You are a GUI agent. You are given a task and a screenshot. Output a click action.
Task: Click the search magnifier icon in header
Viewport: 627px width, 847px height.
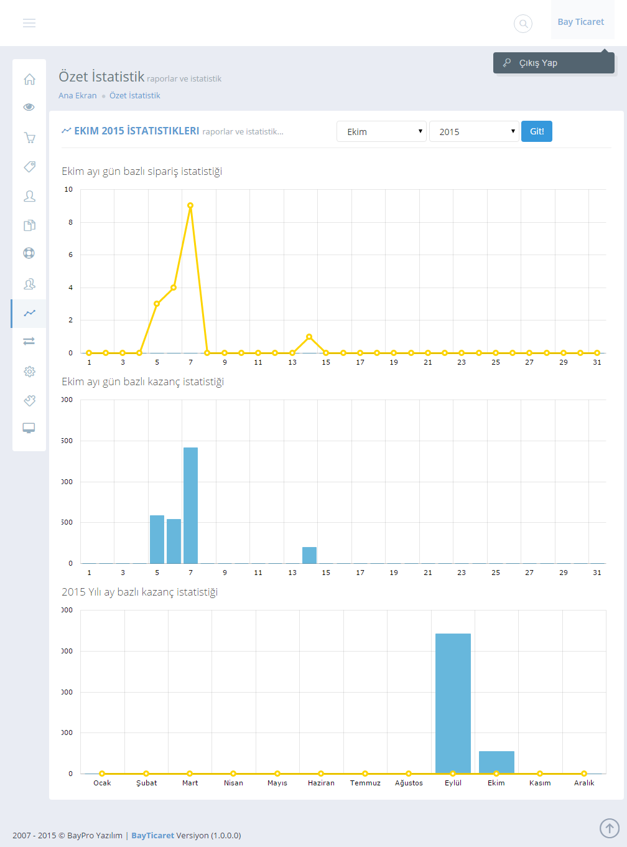pyautogui.click(x=523, y=24)
